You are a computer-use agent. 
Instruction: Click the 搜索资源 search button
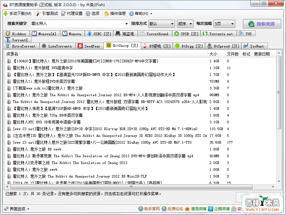pyautogui.click(x=262, y=24)
